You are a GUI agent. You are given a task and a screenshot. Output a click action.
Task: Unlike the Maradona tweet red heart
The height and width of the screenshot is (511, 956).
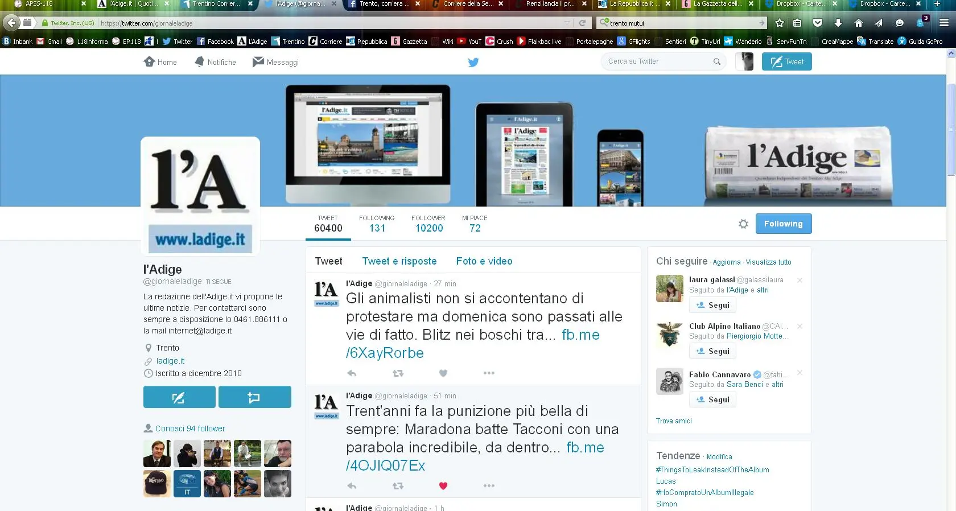[443, 486]
